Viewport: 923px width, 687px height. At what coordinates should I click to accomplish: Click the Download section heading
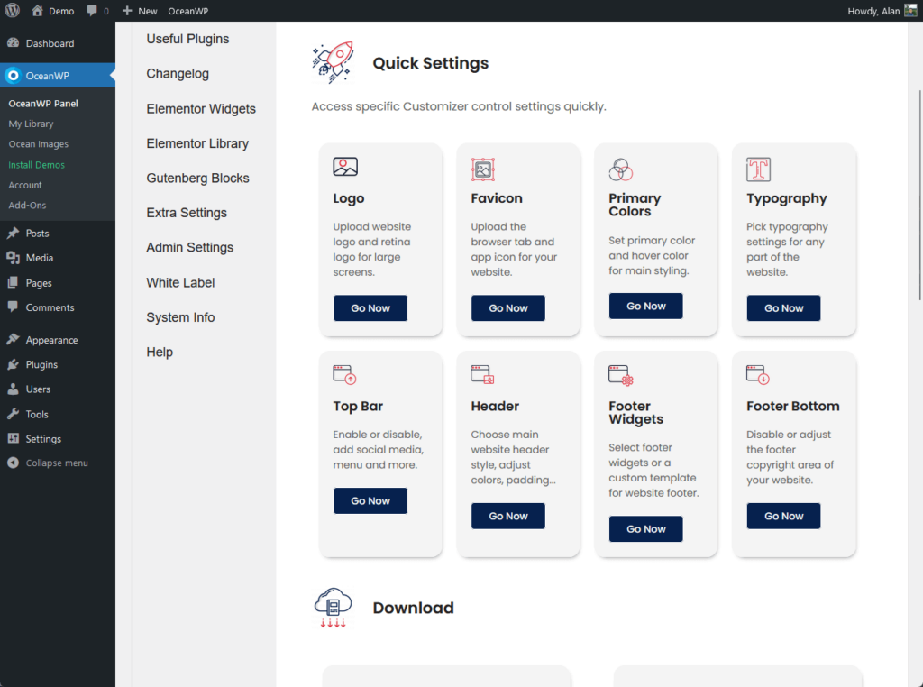(413, 608)
